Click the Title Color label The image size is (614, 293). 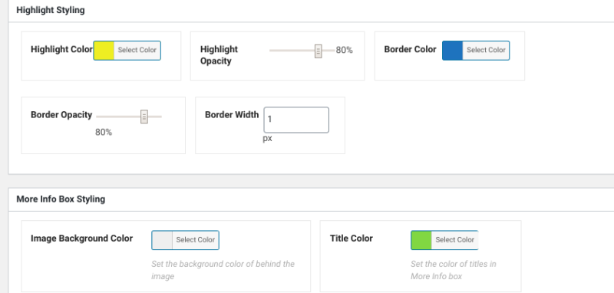click(352, 239)
